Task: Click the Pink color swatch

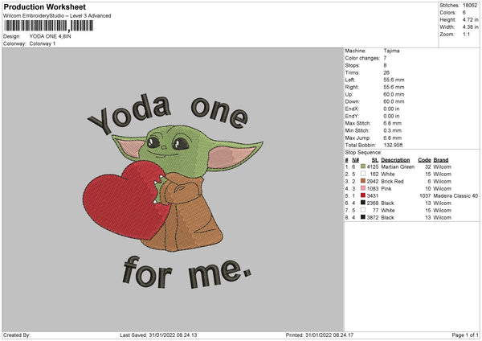Action: tap(363, 188)
